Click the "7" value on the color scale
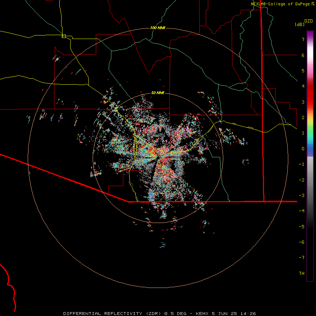The image size is (316, 316). click(x=303, y=39)
